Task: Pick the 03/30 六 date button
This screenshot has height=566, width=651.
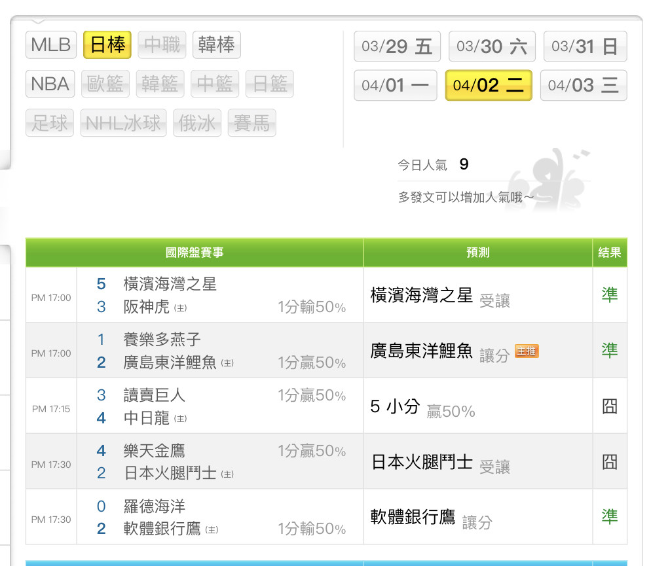Action: pos(492,46)
